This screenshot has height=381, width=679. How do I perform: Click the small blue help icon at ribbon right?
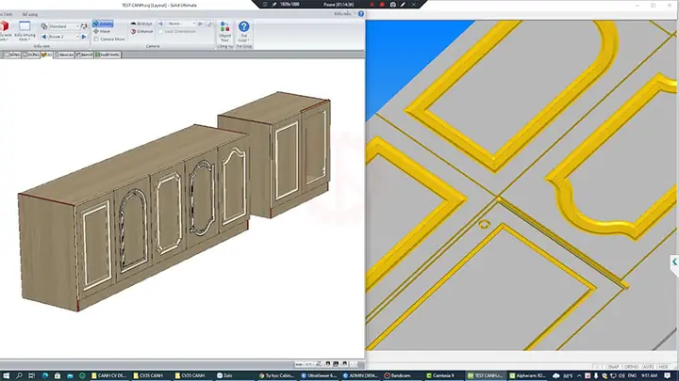pos(361,14)
